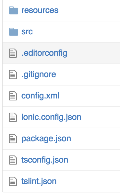The image size is (120, 195).
Task: Open the .gitignore file link
Action: tap(39, 75)
